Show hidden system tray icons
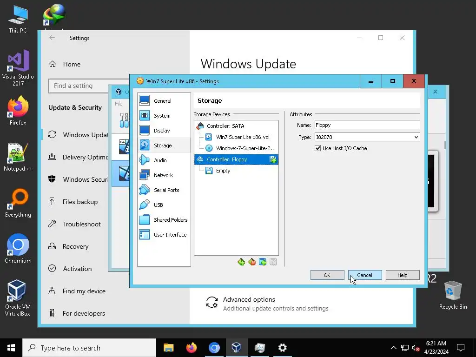 pos(393,348)
